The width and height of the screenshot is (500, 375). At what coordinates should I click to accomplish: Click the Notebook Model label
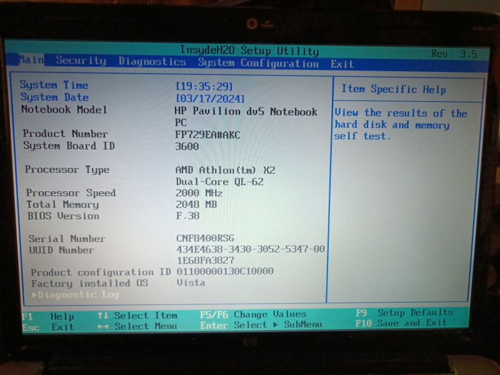[x=64, y=109]
